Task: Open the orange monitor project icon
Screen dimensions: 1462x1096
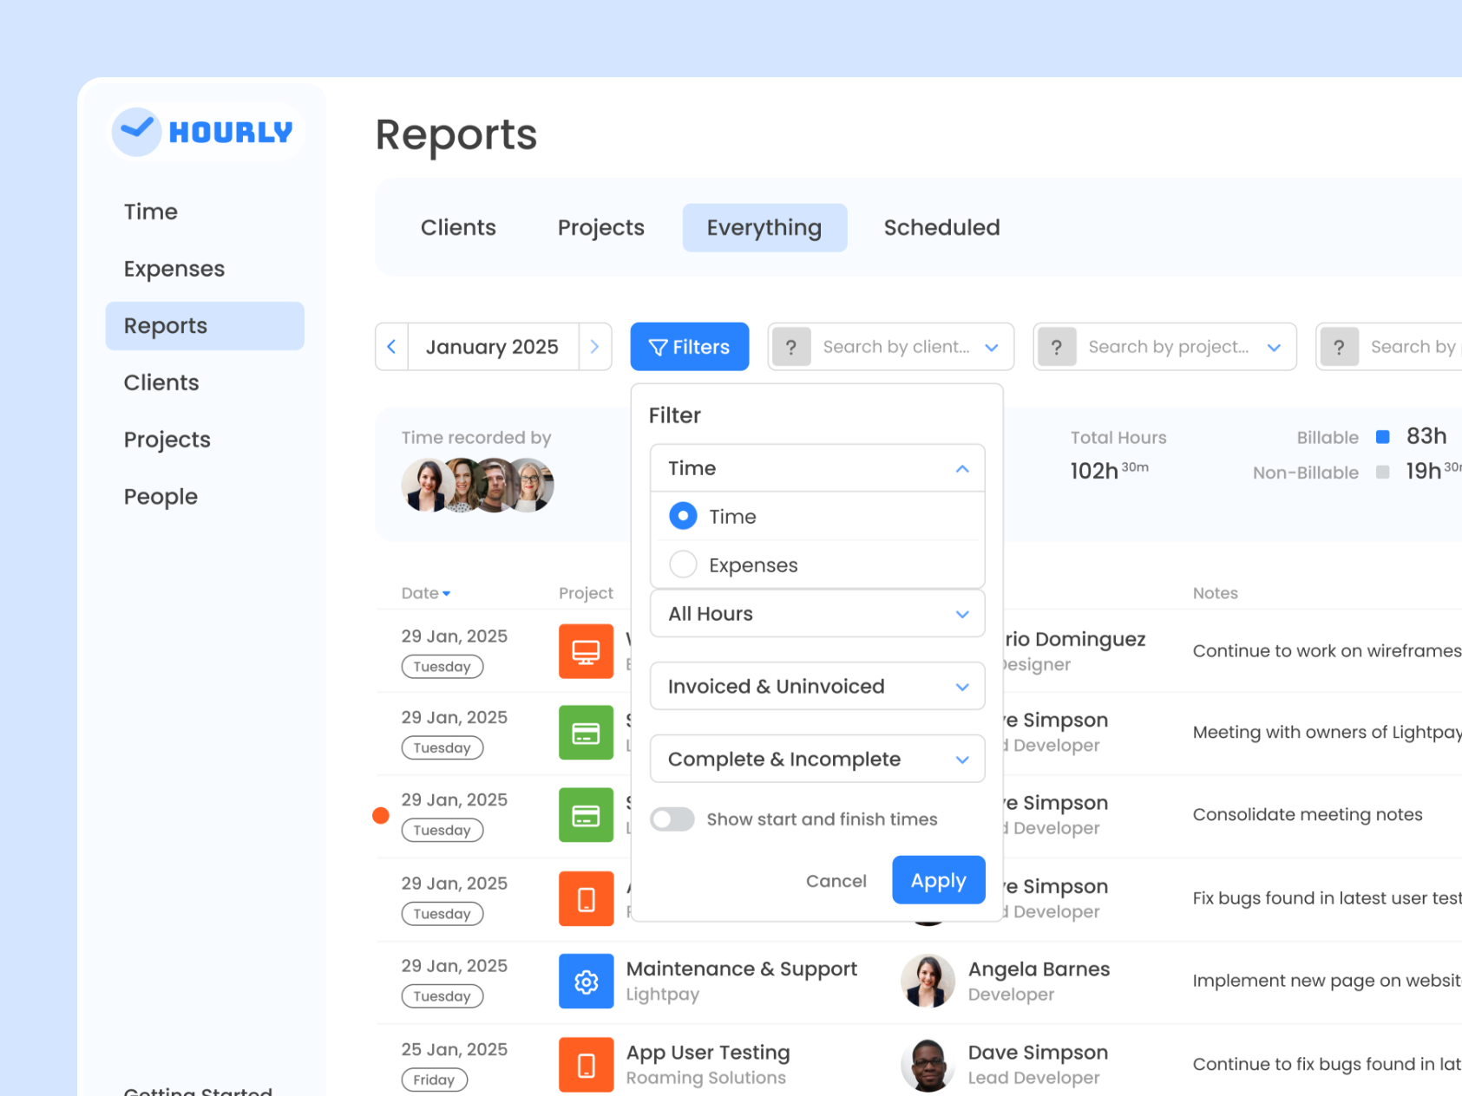Action: (587, 651)
